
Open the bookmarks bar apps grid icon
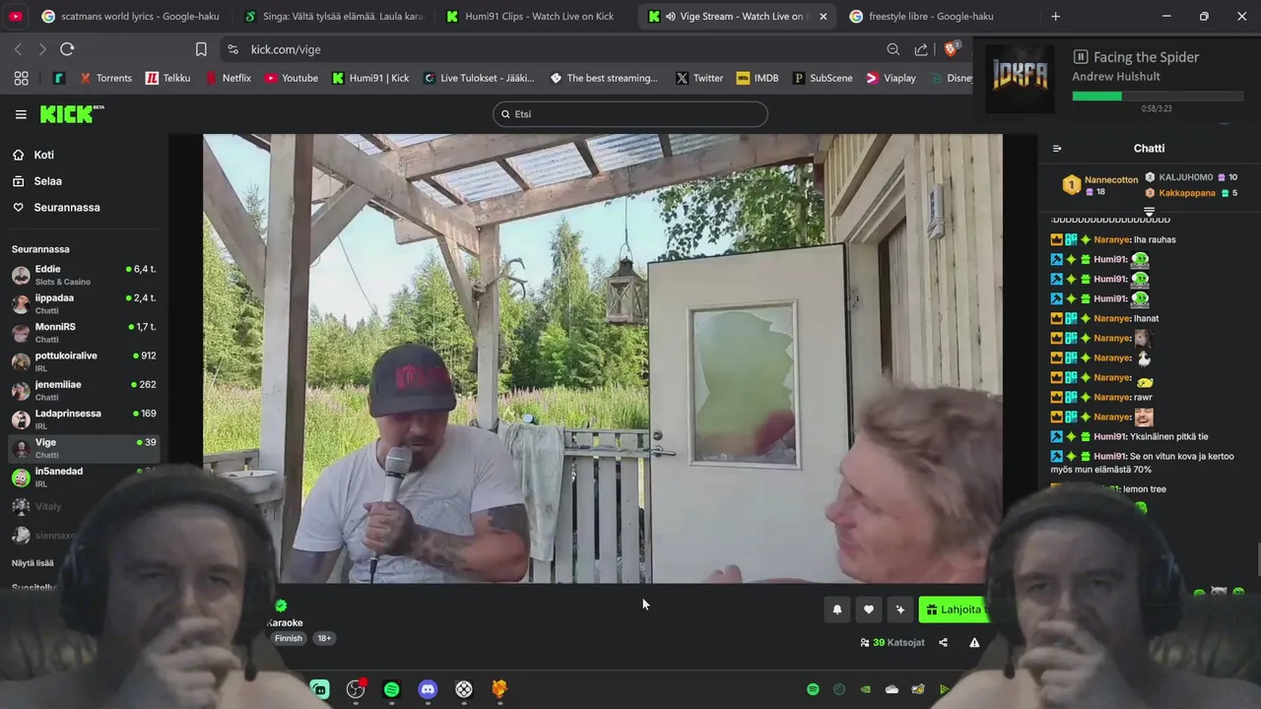point(21,78)
